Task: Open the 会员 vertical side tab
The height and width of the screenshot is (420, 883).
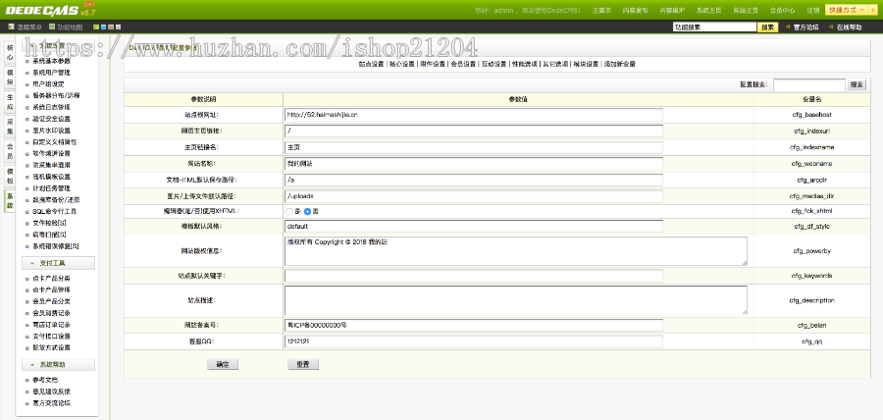Action: point(10,151)
